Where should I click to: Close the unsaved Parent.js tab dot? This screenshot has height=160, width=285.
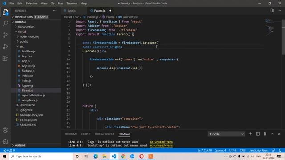110,11
